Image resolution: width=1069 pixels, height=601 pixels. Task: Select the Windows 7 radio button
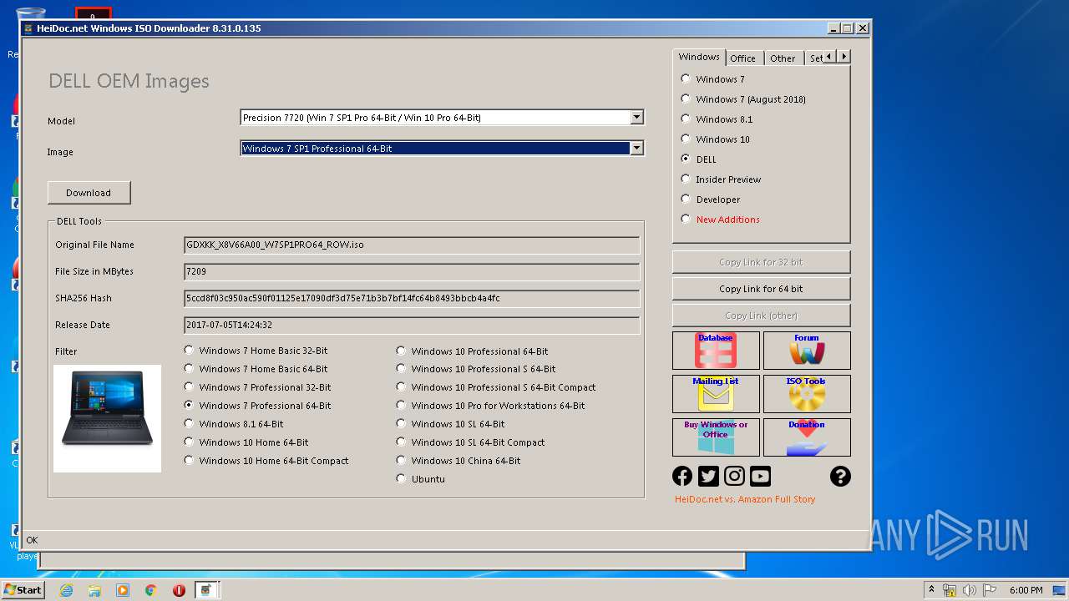pyautogui.click(x=686, y=78)
